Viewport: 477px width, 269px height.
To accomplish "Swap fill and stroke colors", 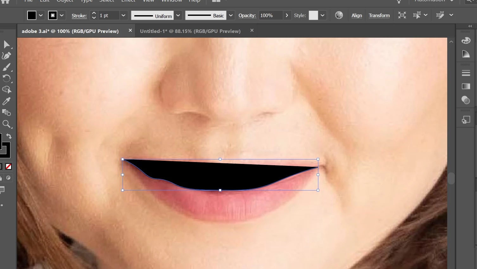I will coord(9,136).
